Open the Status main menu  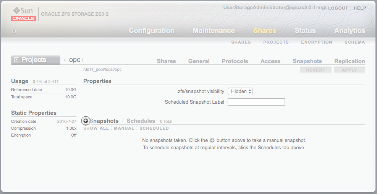(x=305, y=31)
